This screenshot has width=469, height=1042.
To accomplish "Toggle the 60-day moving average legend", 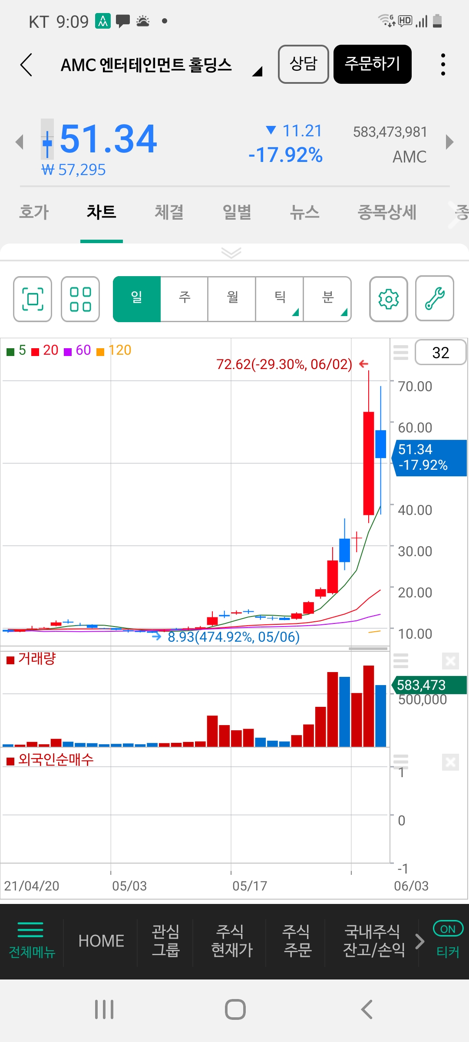I will coord(77,350).
